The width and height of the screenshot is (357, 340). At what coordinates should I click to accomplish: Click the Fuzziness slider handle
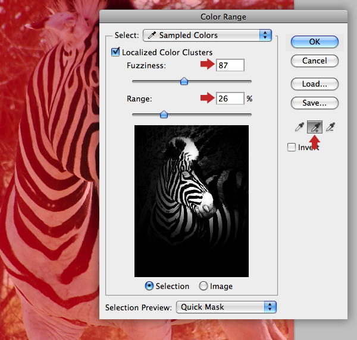pos(184,81)
